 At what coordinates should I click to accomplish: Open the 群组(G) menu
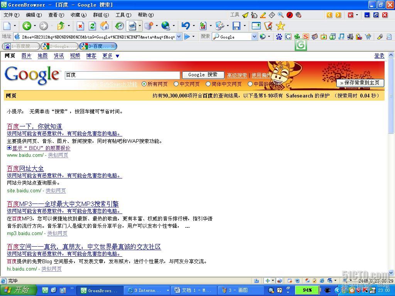(101, 15)
